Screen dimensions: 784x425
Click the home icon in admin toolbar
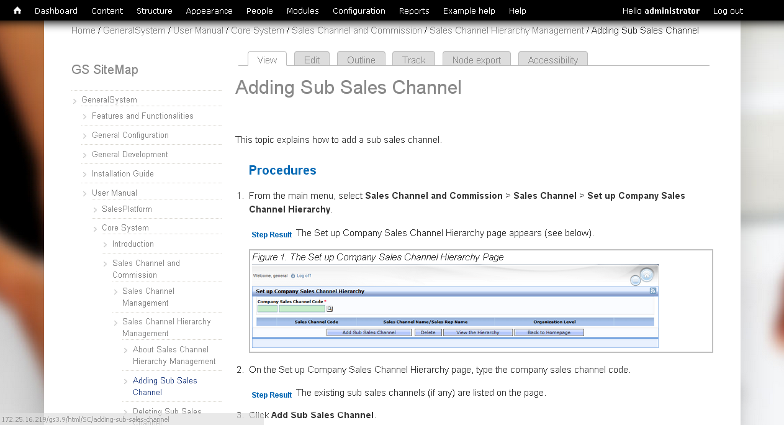click(17, 11)
